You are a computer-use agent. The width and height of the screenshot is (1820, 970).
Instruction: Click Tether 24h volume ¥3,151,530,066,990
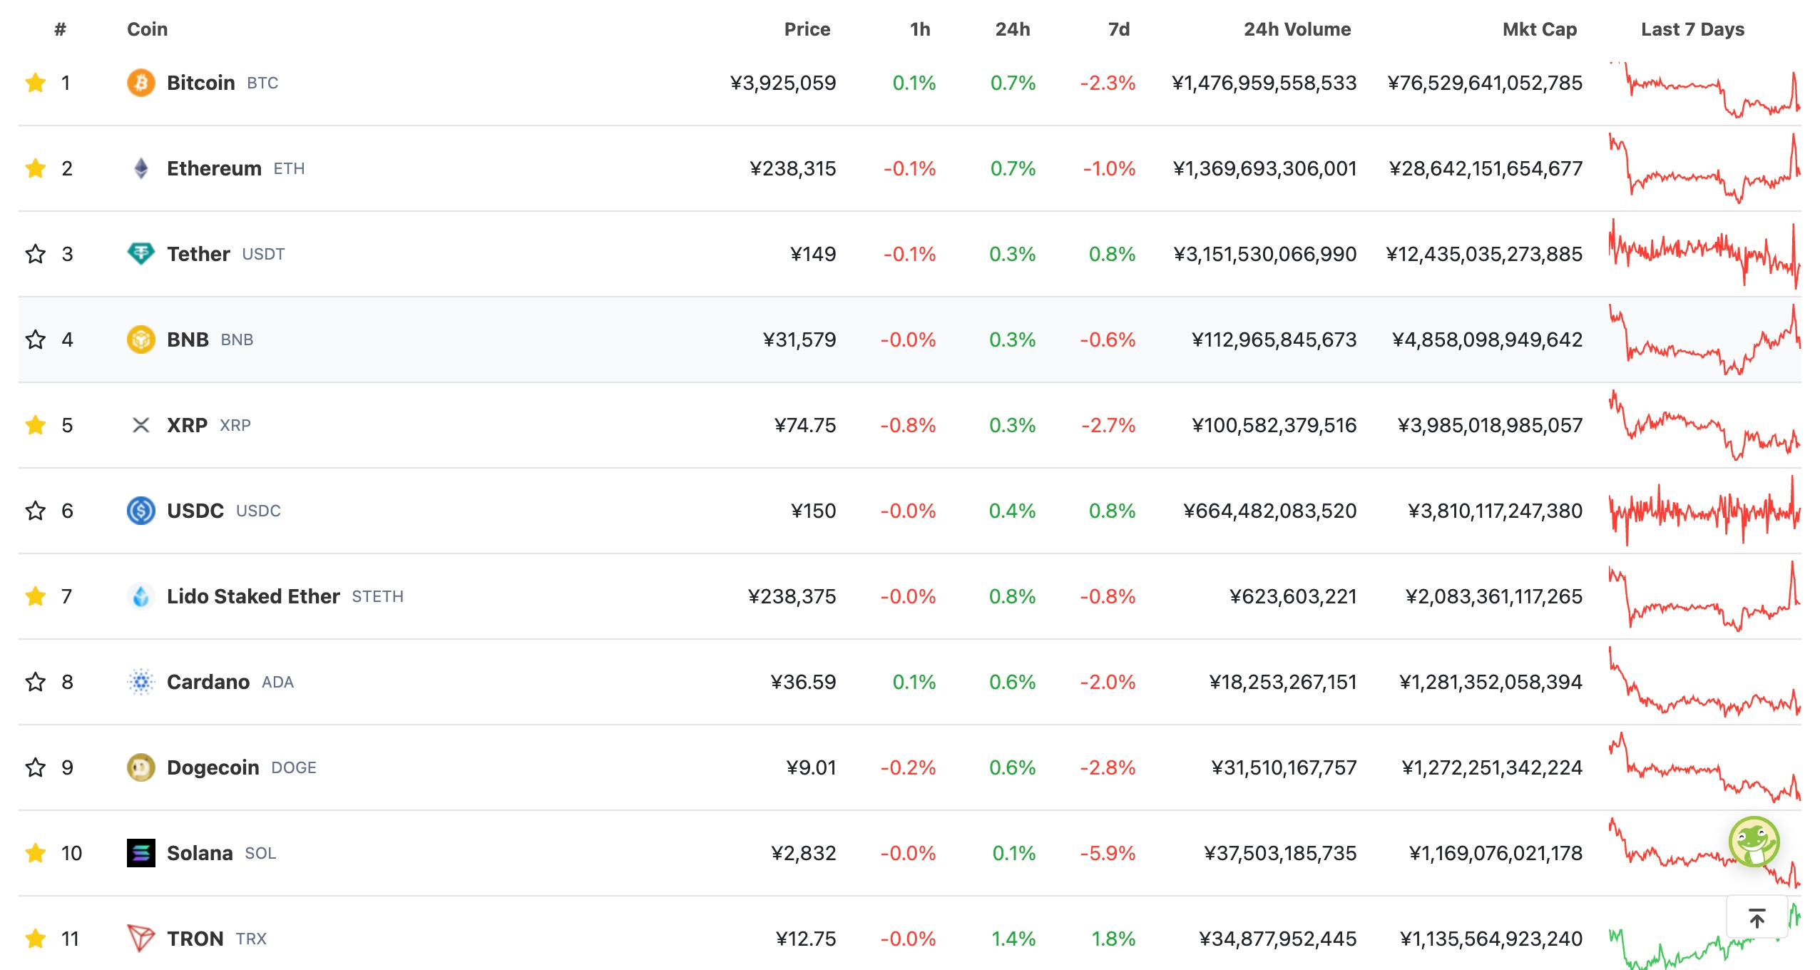(x=1265, y=254)
